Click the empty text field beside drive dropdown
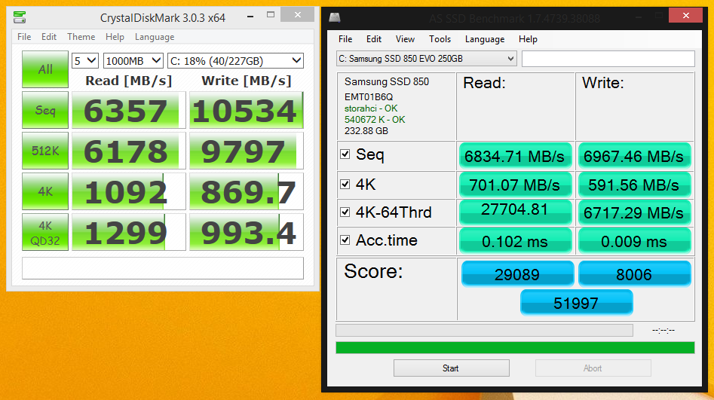 [608, 59]
